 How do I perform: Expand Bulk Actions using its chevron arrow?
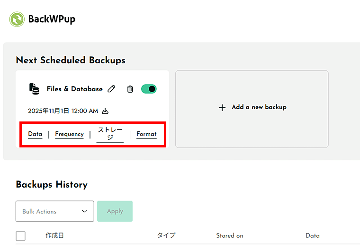[x=84, y=211]
